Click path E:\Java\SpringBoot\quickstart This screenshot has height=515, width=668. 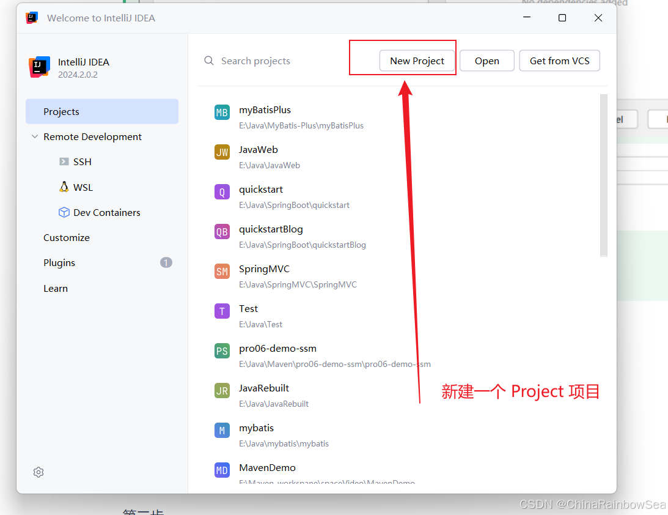294,205
